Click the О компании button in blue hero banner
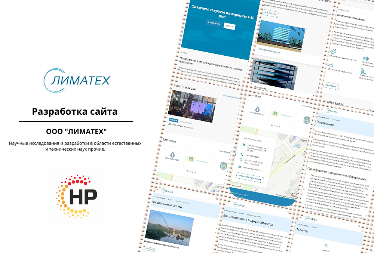 [214, 23]
